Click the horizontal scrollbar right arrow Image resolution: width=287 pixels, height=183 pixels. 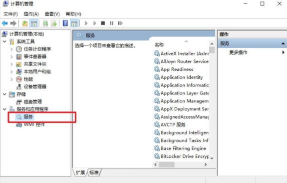tap(206, 164)
